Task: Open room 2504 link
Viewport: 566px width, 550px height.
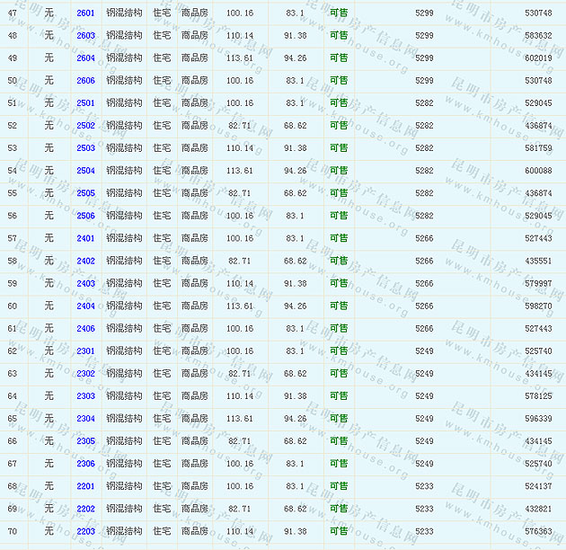Action: pos(85,171)
